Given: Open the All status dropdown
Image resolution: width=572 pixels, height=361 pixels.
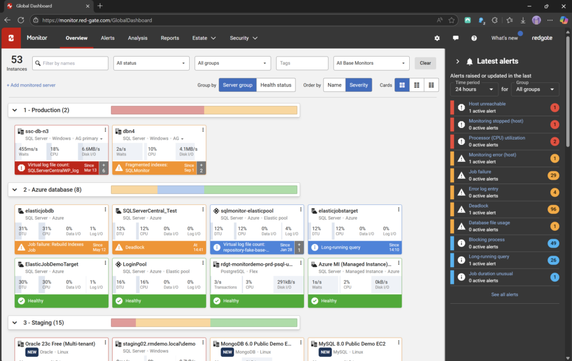Looking at the screenshot, I should pyautogui.click(x=151, y=63).
